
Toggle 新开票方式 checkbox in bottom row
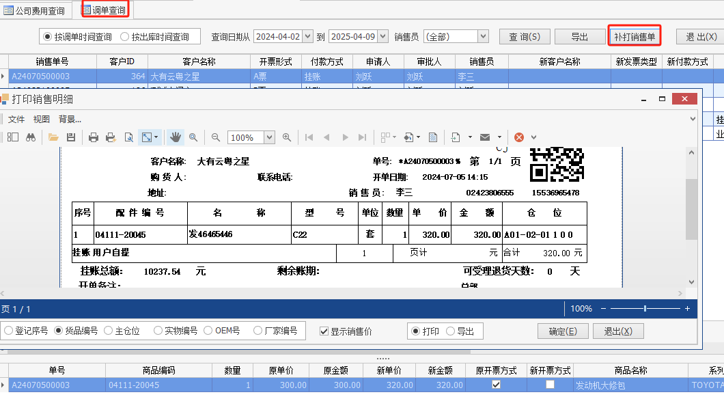click(550, 384)
